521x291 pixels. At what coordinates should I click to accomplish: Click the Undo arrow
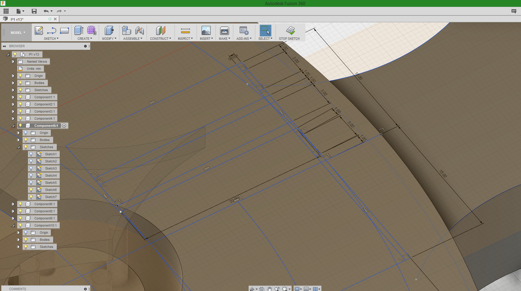46,11
